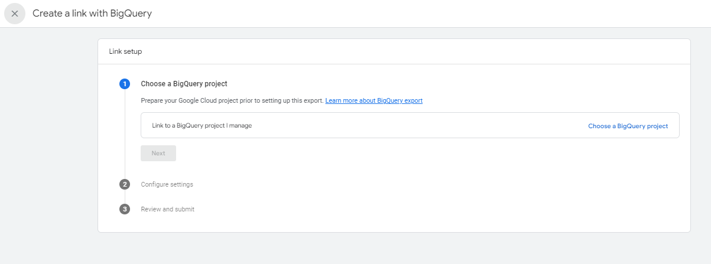Screen dimensions: 711x264
Task: Click the Prepare your Google Cloud project text
Action: 232,101
